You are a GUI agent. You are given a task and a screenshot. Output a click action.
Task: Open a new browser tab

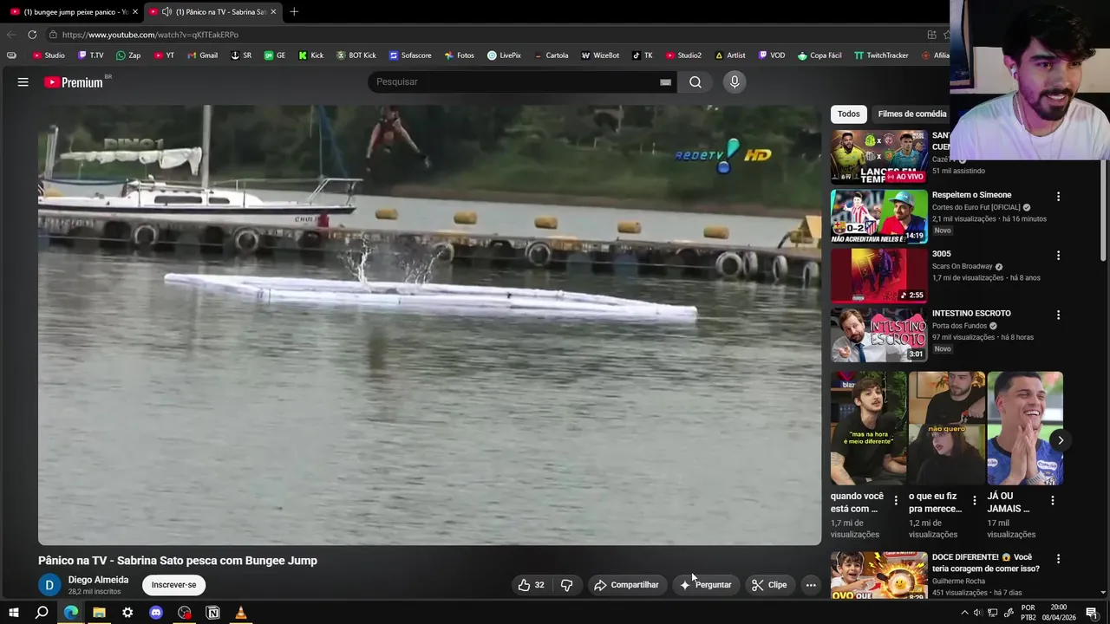point(294,11)
